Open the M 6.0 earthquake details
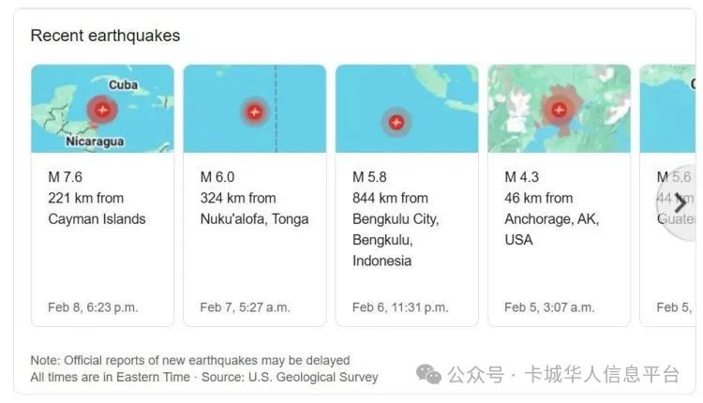The image size is (703, 403). [x=217, y=177]
